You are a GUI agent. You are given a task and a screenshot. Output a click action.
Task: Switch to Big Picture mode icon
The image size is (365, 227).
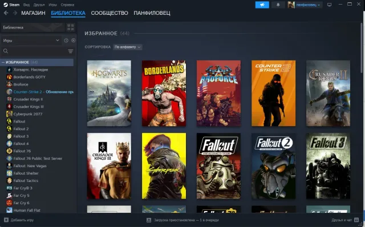[x=329, y=5]
